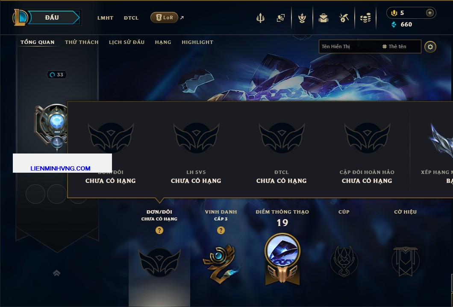Click the profile settings gear icon

(430, 47)
